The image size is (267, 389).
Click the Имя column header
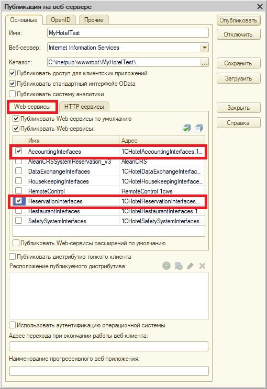tap(72, 141)
